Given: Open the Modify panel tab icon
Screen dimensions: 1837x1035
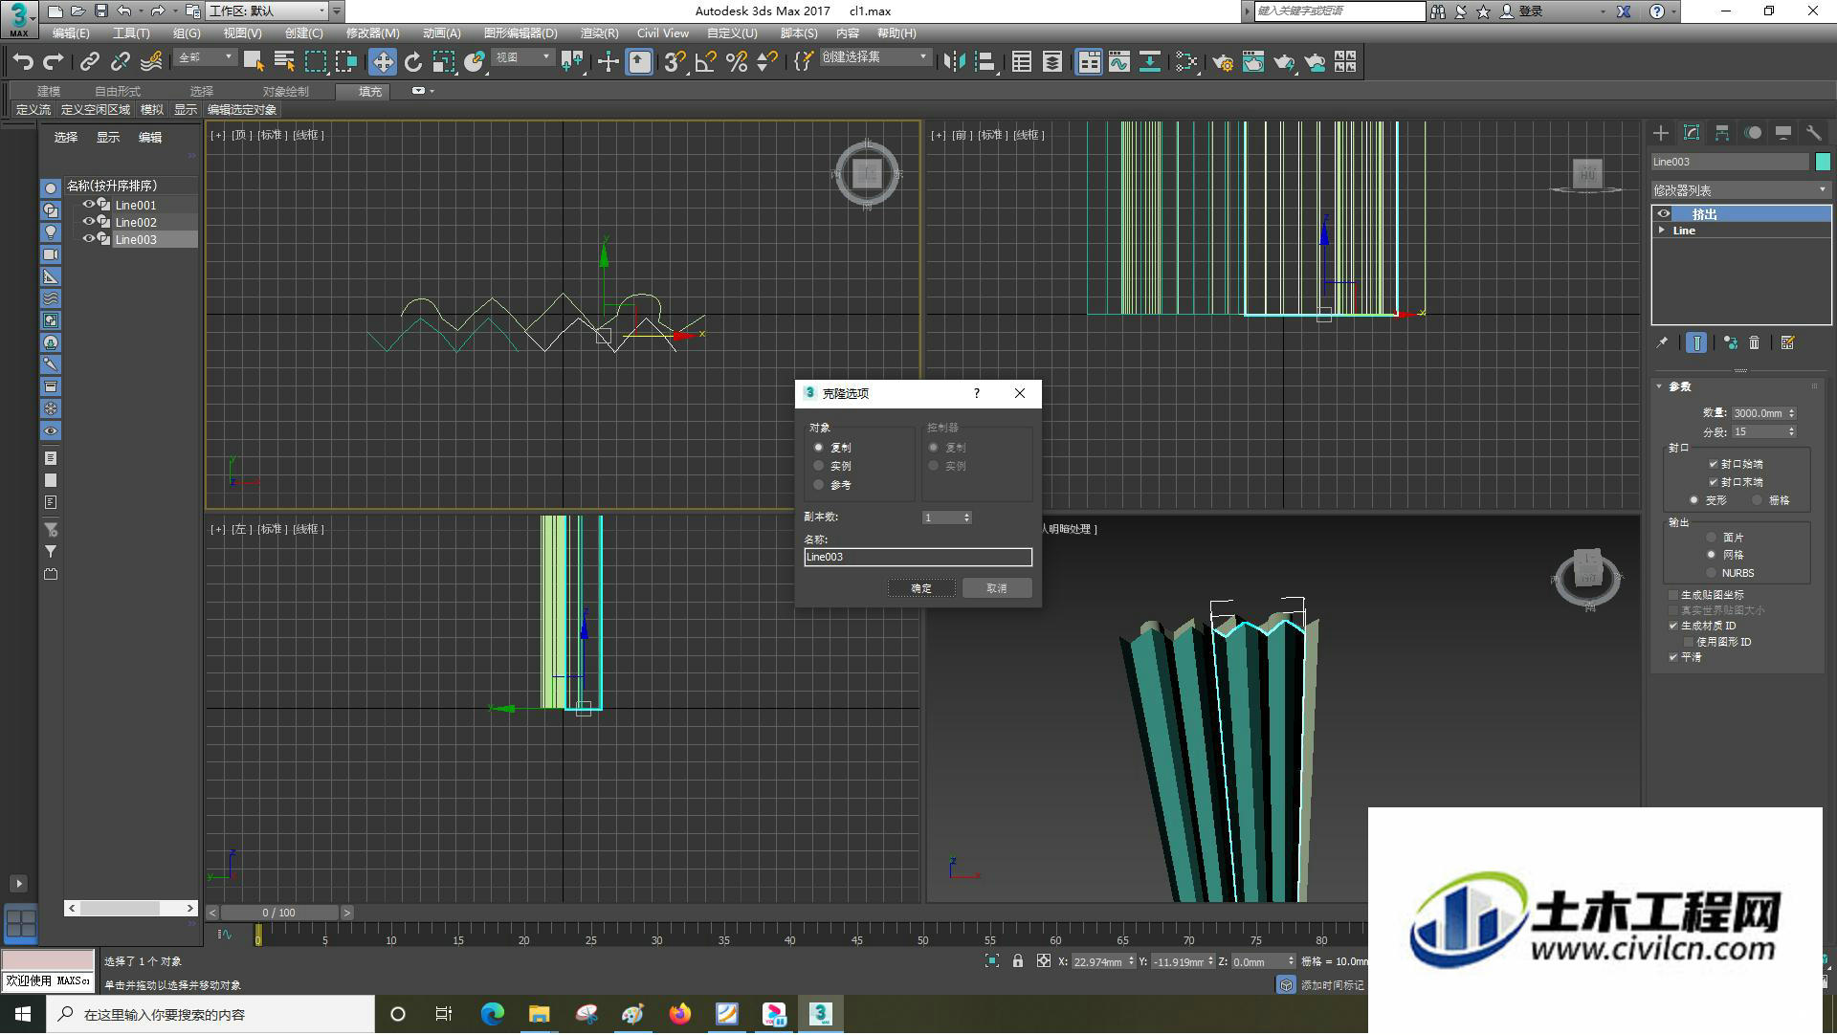Looking at the screenshot, I should coord(1692,133).
